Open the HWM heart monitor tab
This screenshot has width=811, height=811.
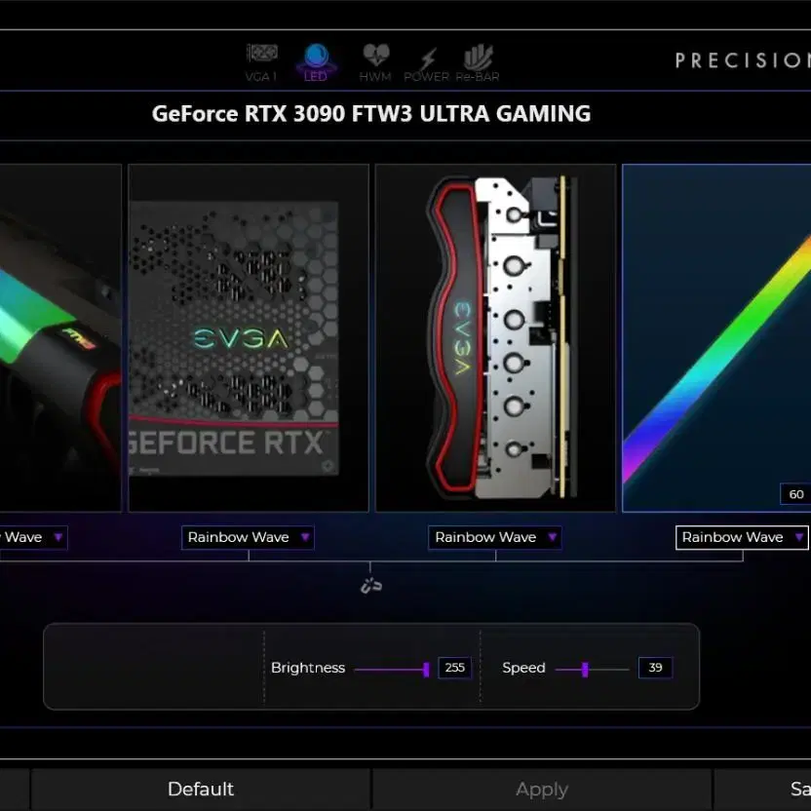[x=375, y=62]
